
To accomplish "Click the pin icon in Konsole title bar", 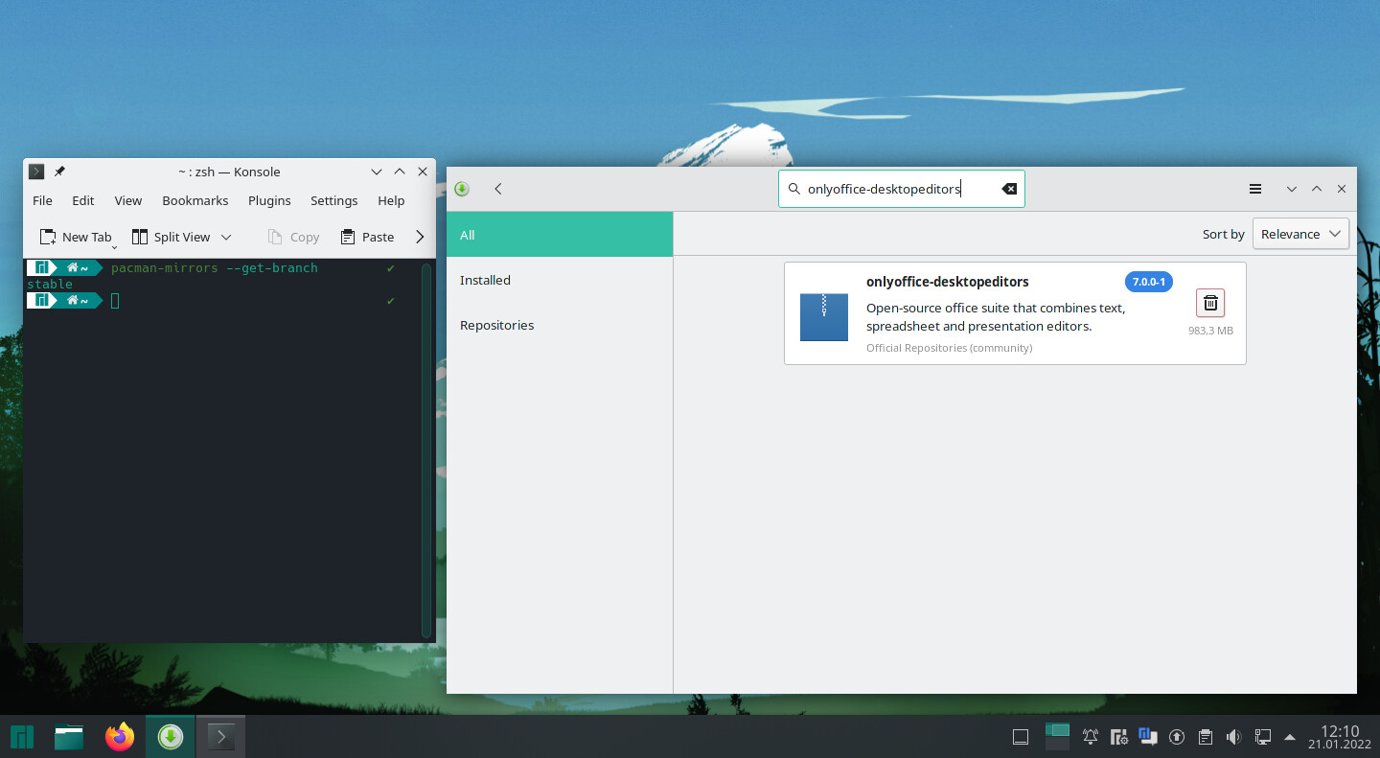I will tap(59, 172).
